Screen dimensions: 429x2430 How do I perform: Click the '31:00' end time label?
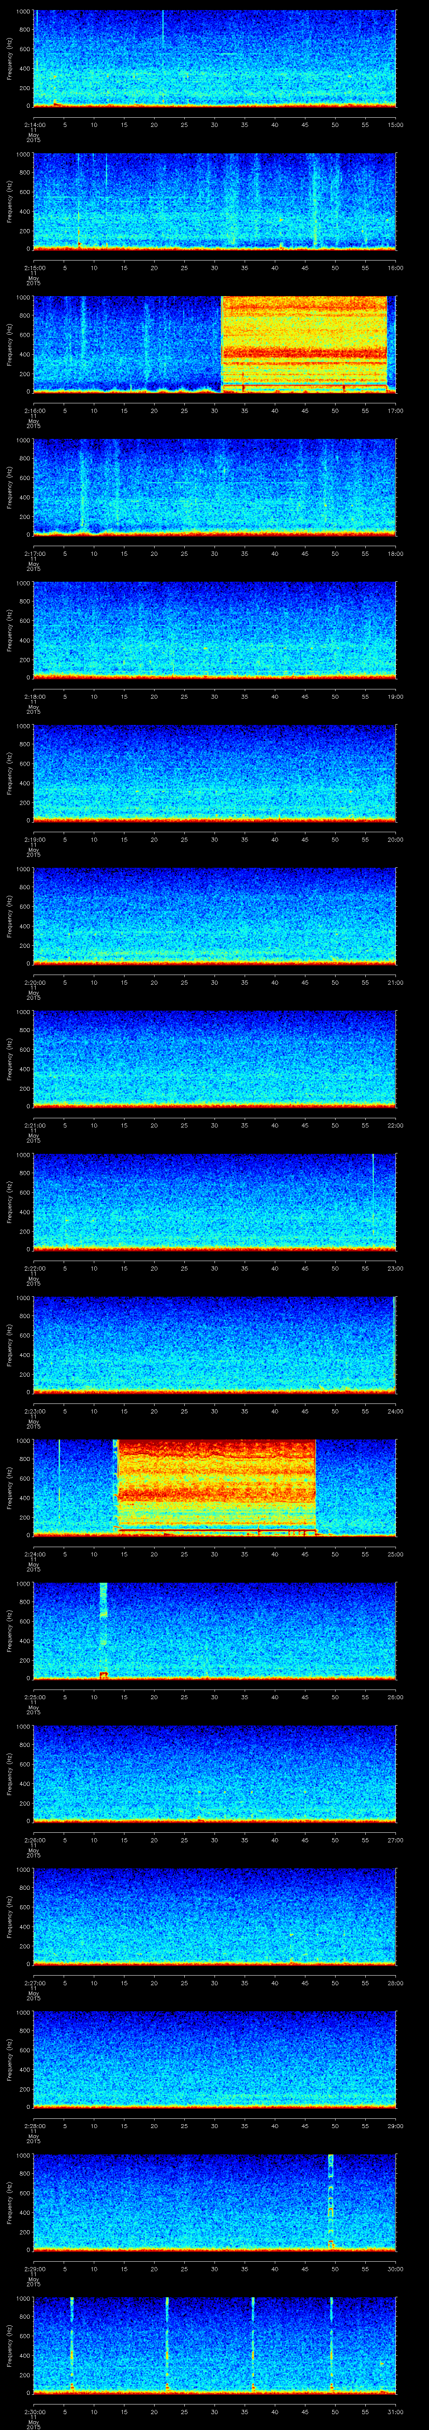(396, 2411)
